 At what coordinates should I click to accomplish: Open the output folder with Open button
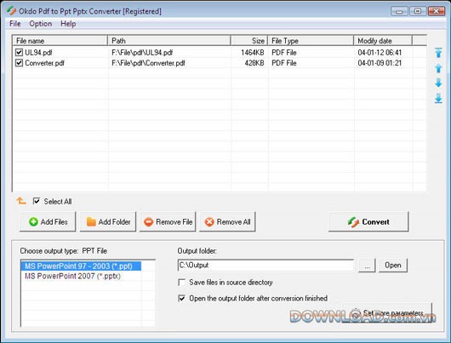393,265
